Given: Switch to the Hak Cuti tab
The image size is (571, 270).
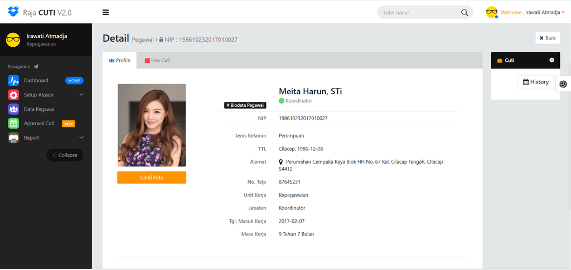Looking at the screenshot, I should point(157,60).
